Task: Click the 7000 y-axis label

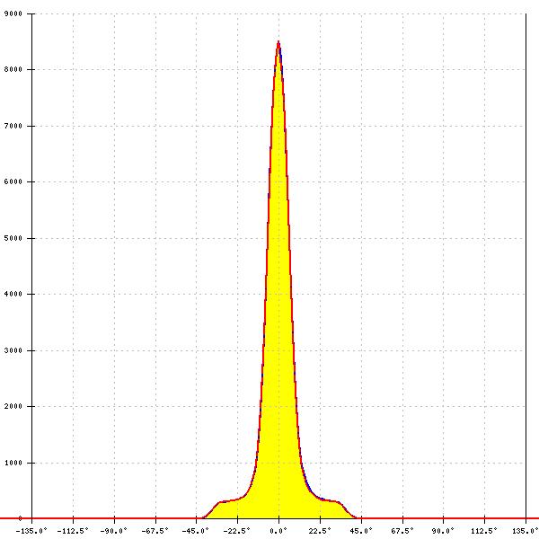Action: 13,126
